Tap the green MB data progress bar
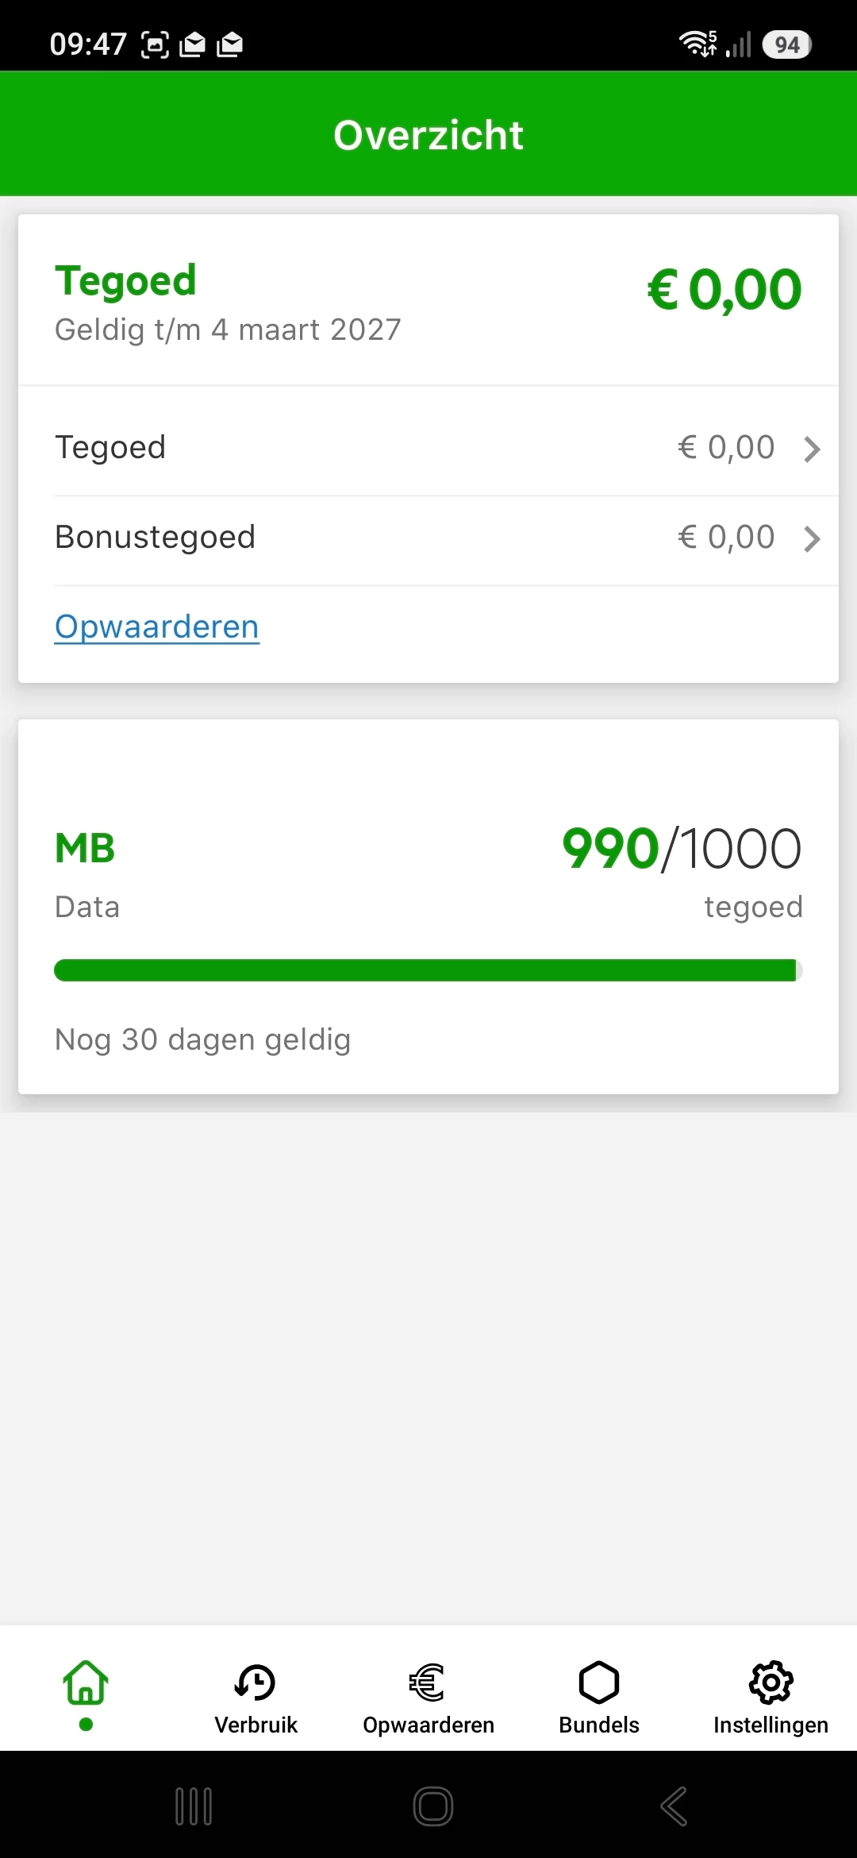 click(428, 970)
